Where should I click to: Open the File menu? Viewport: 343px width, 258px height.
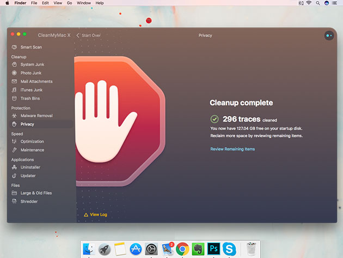pos(34,3)
